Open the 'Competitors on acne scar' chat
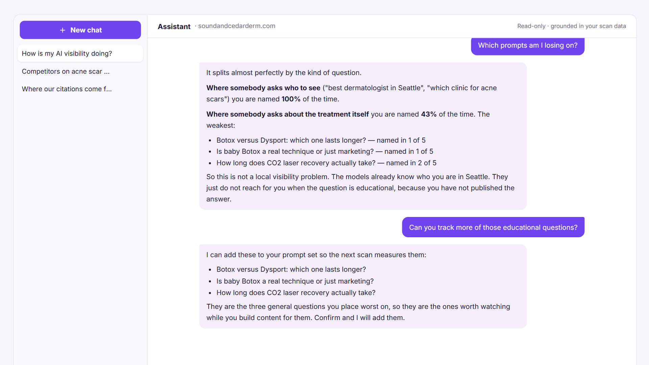The width and height of the screenshot is (649, 365). click(x=80, y=71)
